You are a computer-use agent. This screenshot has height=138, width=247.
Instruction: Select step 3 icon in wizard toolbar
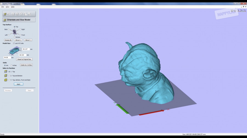(x=13, y=14)
